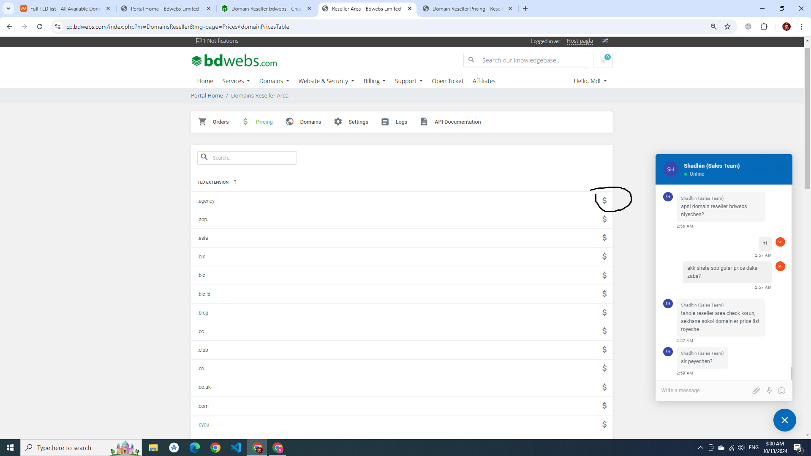This screenshot has width=811, height=456.
Task: Sort by TLD Extension column header
Action: coord(217,182)
